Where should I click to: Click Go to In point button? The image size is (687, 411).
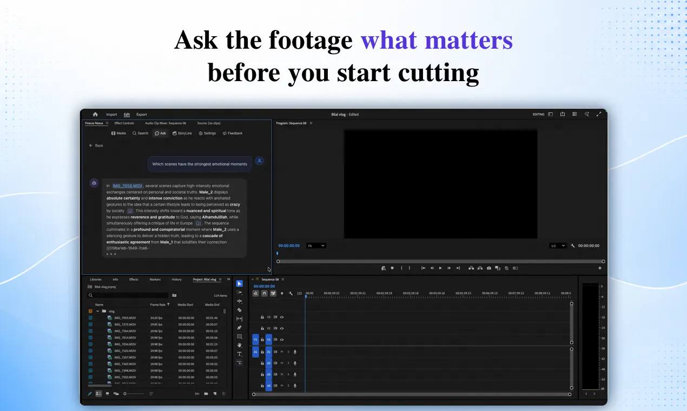tap(423, 268)
